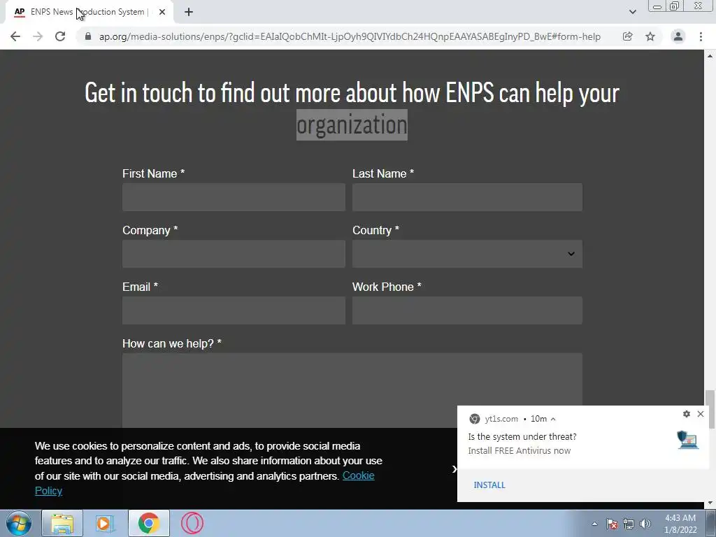This screenshot has height=537, width=716.
Task: Share this page via share icon
Action: tap(628, 36)
